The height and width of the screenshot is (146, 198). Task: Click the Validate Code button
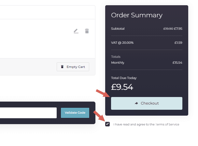pos(75,113)
